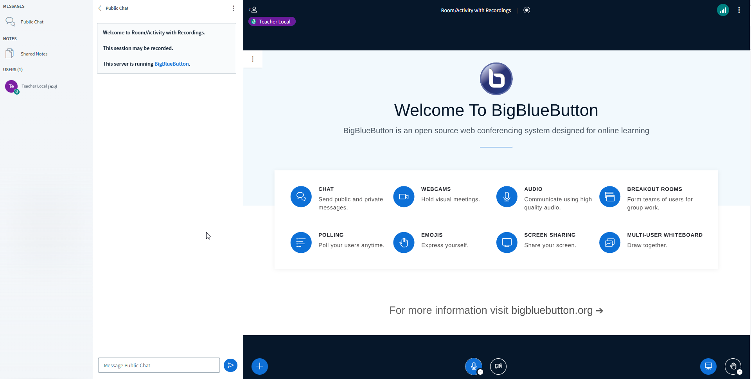This screenshot has width=751, height=379.
Task: Start recording with the record indicator
Action: pyautogui.click(x=527, y=10)
